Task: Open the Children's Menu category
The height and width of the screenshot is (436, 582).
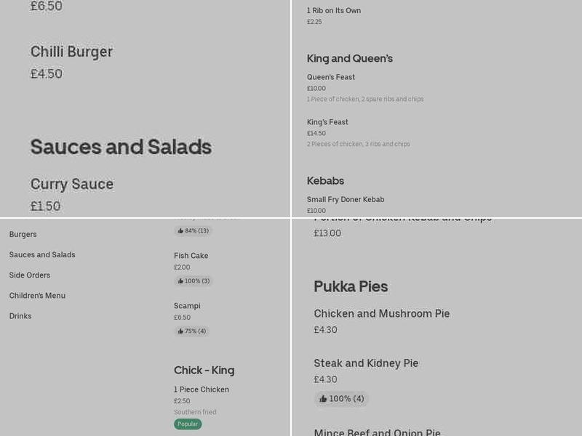Action: pyautogui.click(x=37, y=296)
